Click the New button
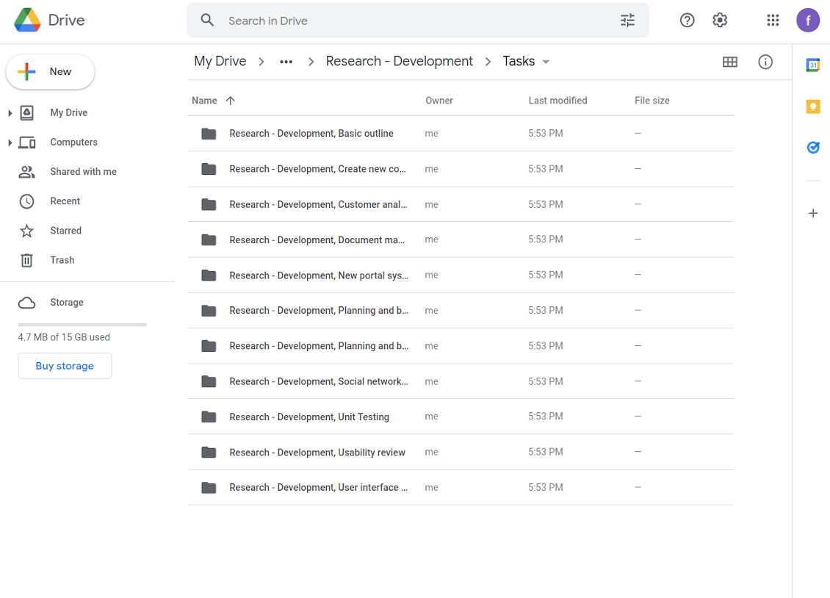830x598 pixels. [50, 71]
